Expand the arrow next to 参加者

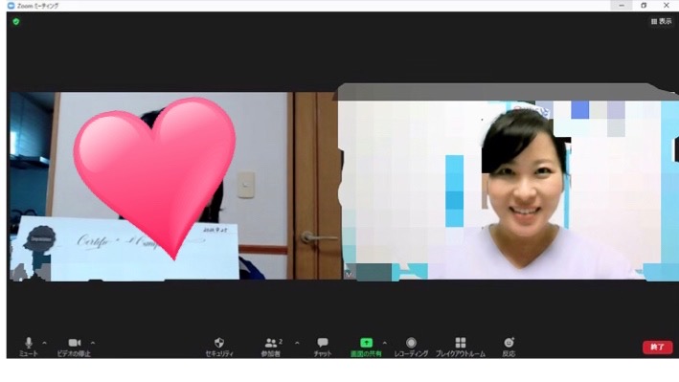[x=297, y=343]
